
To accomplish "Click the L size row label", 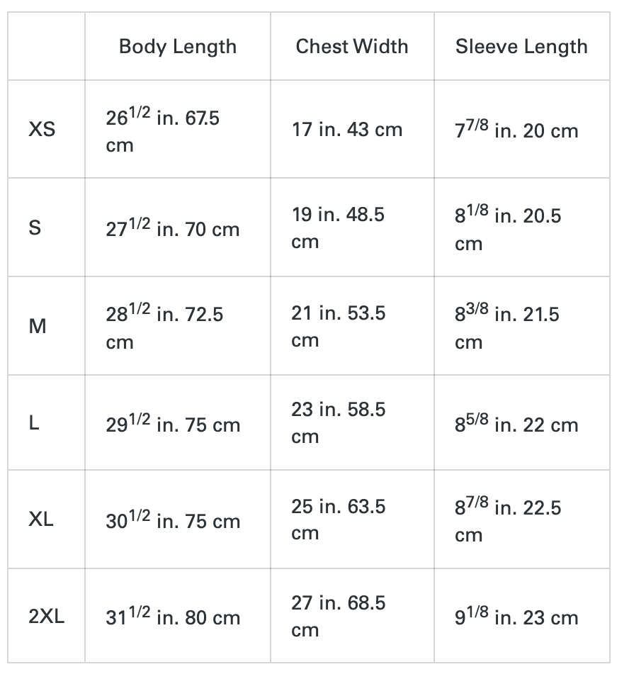I will coord(34,423).
